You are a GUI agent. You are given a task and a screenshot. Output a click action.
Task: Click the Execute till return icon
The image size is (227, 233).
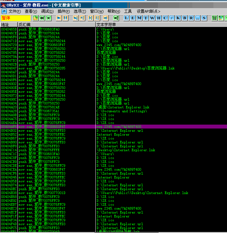click(105, 18)
